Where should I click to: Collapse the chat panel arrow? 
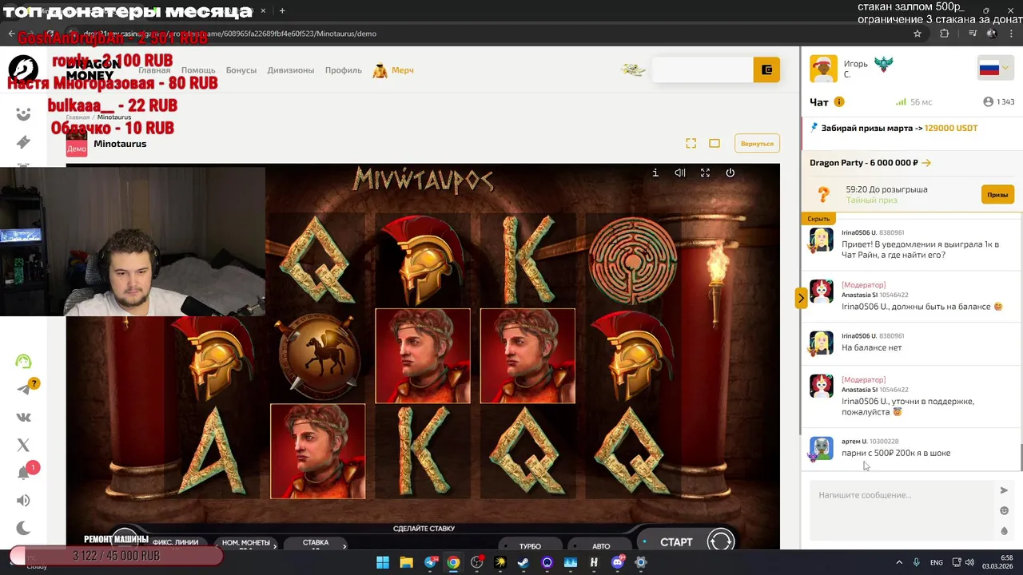801,298
